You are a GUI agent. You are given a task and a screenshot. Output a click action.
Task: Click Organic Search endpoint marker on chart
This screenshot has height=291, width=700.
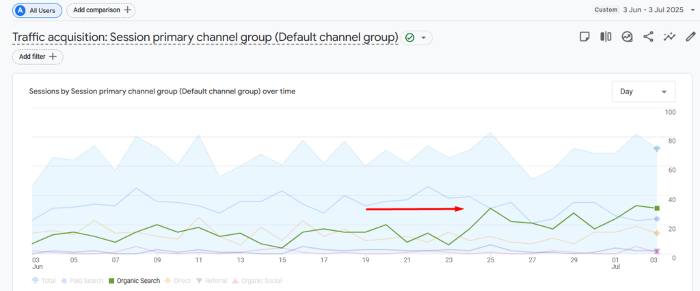[x=657, y=208]
